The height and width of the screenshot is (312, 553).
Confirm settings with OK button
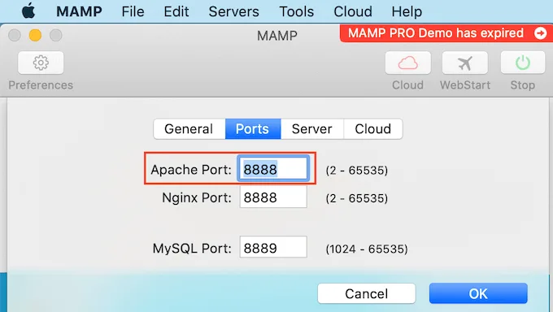pos(478,293)
